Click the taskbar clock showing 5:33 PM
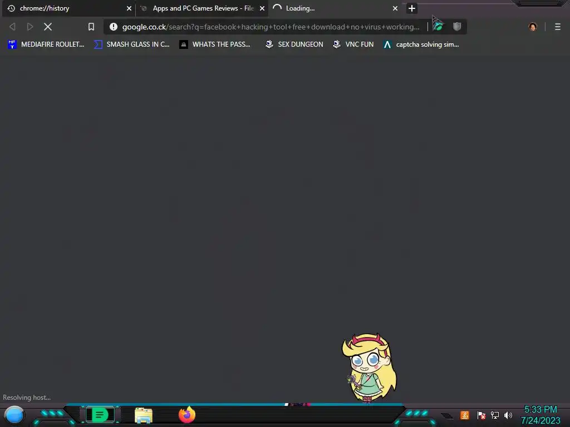The image size is (570, 427). (540, 415)
